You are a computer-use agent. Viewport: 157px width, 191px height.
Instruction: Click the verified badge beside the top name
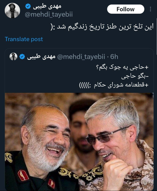click(28, 6)
